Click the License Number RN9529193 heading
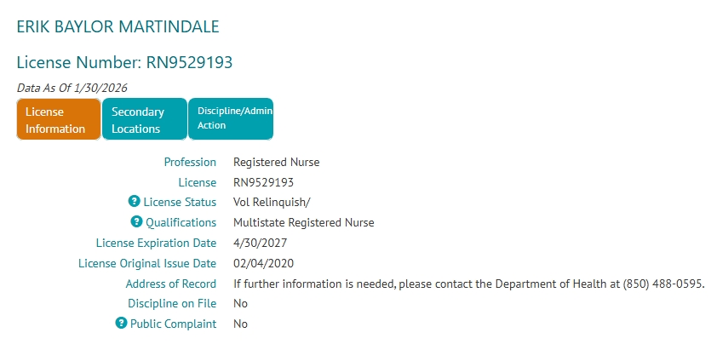Viewport: 717px width, 344px height. coord(125,62)
